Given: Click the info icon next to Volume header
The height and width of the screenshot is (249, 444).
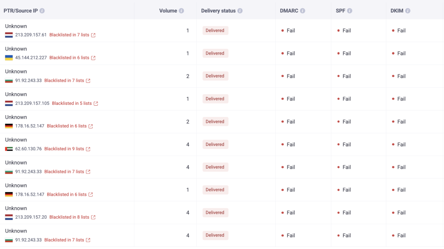Looking at the screenshot, I should point(181,11).
